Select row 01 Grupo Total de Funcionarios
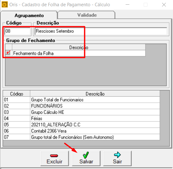Screen dimensions: 173x169 (x=81, y=100)
